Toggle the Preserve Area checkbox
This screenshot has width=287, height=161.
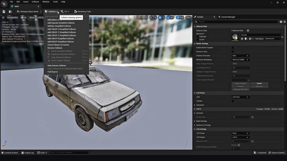(233, 52)
